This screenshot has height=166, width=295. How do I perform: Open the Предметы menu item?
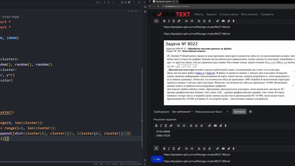pos(267,14)
